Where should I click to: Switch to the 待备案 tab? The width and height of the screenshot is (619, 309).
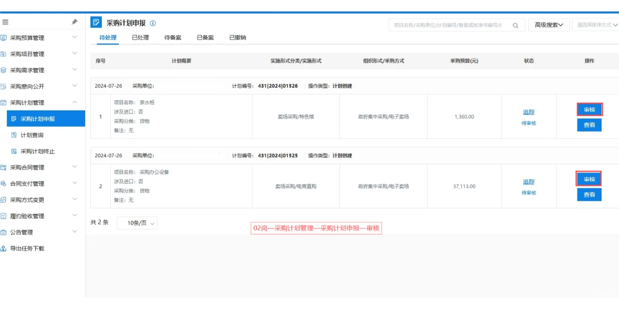[173, 38]
